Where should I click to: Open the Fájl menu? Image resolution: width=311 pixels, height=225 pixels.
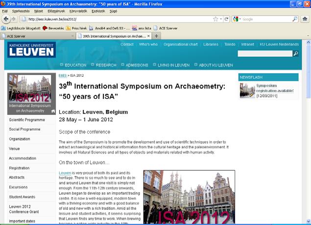click(5, 11)
